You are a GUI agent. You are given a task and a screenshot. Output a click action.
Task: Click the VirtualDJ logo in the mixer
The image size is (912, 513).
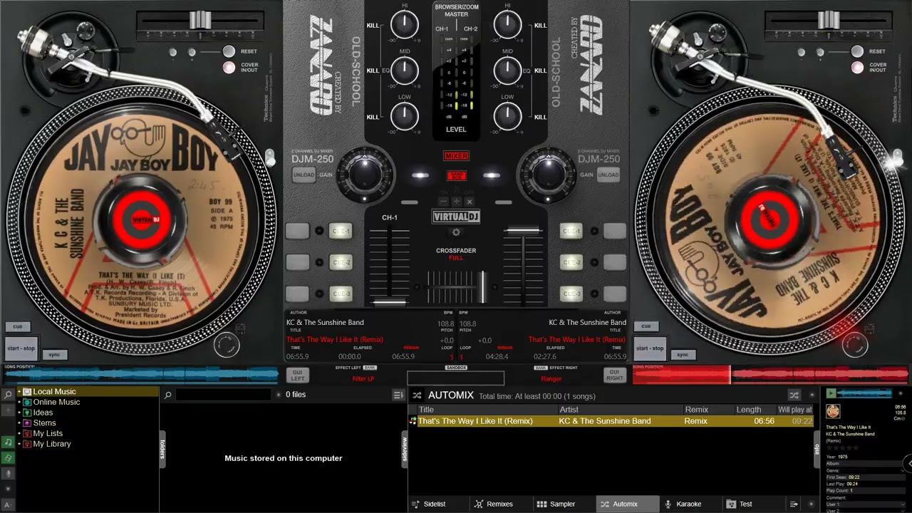[456, 217]
